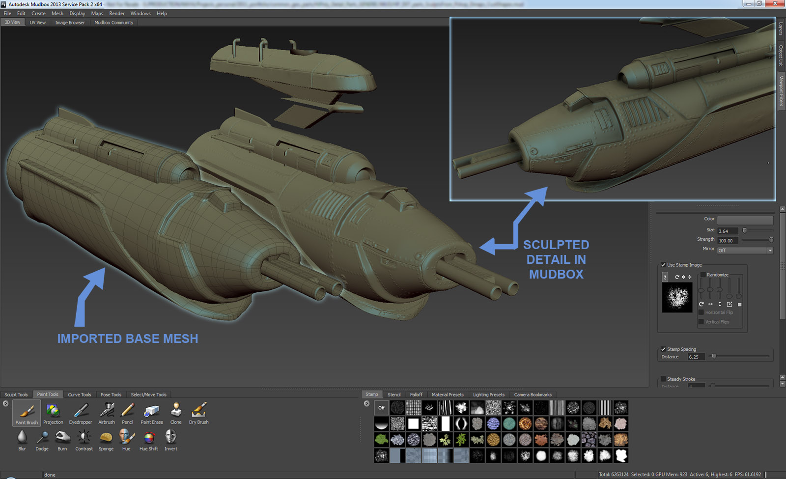The width and height of the screenshot is (786, 479).
Task: Open the Render menu
Action: click(117, 13)
